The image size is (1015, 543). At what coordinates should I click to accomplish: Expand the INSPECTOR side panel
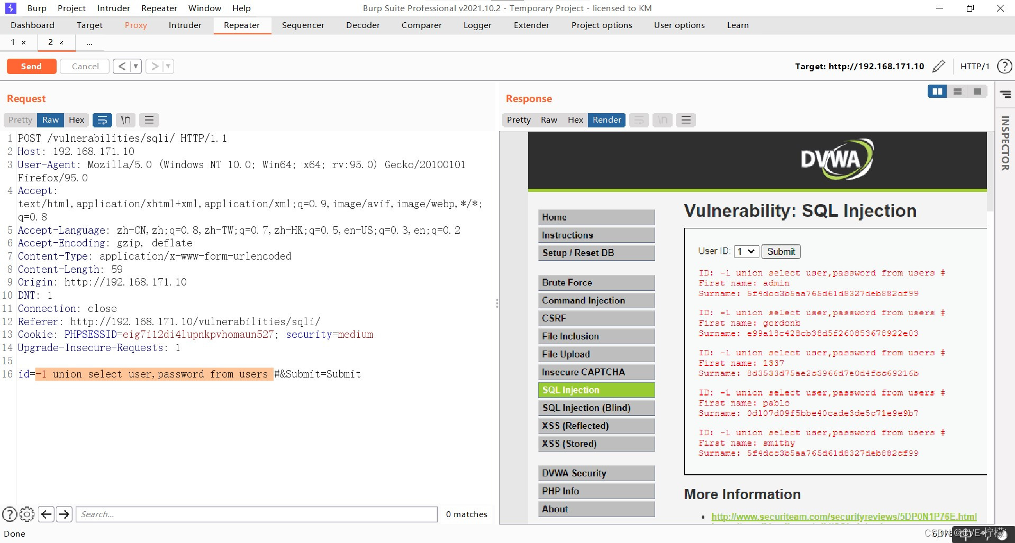coord(1005,143)
